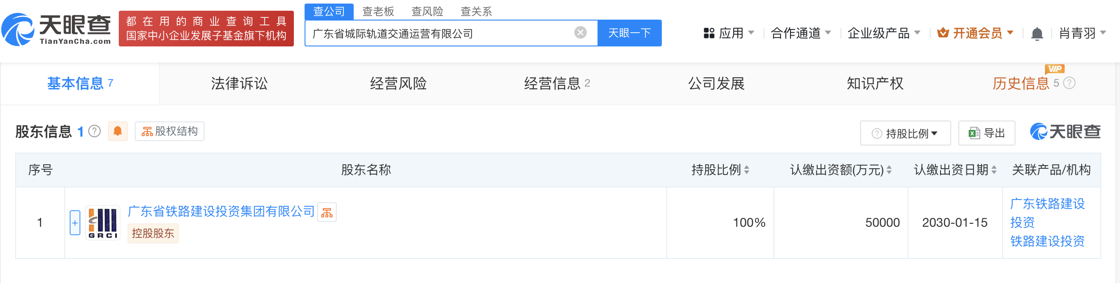This screenshot has height=283, width=1120.
Task: Switch to the 法律诉讼 tab
Action: 239,83
